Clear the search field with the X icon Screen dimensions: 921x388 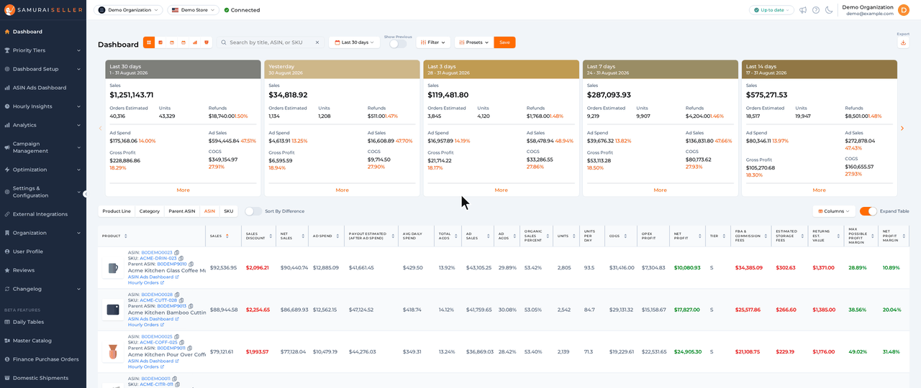(x=317, y=42)
